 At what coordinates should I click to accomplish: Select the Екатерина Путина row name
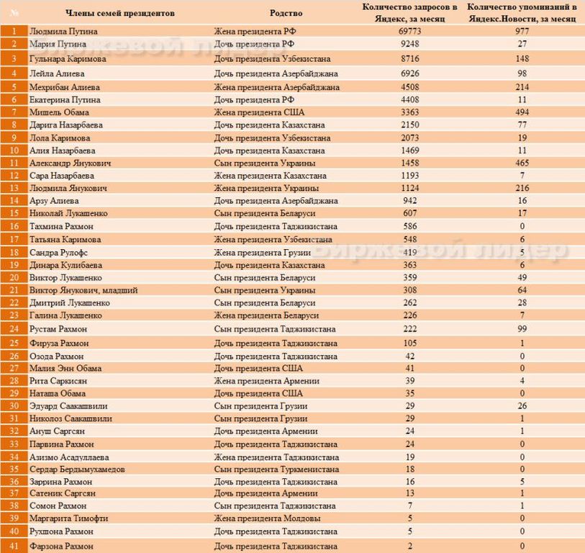(x=65, y=100)
